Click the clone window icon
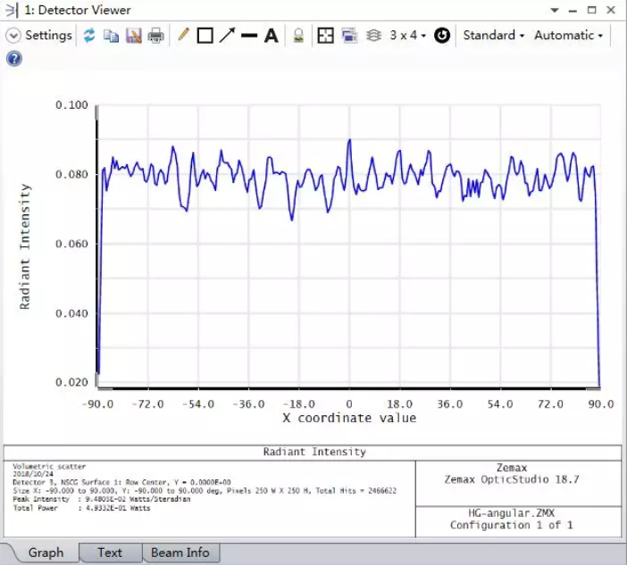627x565 pixels. pos(349,36)
